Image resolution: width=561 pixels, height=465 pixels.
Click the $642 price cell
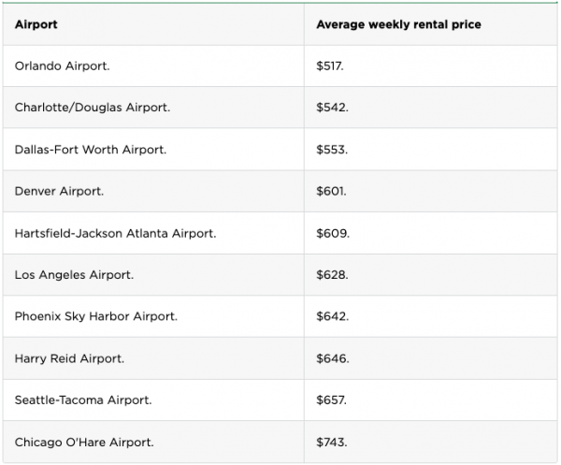pyautogui.click(x=333, y=316)
